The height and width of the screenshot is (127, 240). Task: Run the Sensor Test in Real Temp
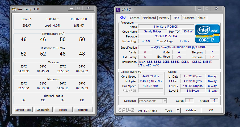coord(23,110)
